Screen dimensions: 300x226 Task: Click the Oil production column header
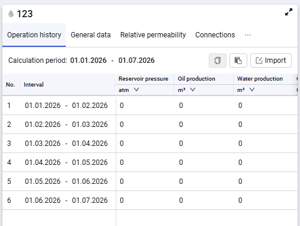click(196, 79)
